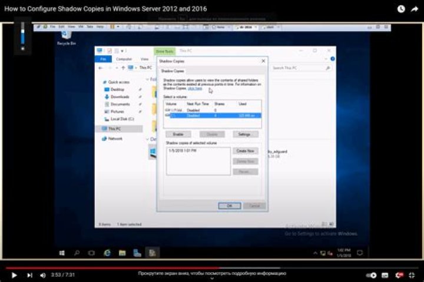Viewport: 424px width, 282px height.
Task: Select the Recycle Bin desktop icon
Action: pos(66,38)
